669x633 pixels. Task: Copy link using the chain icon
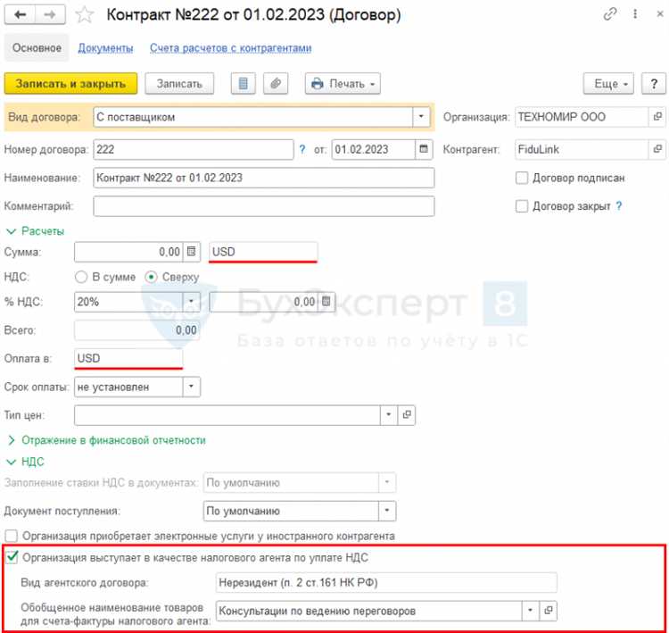coord(610,14)
